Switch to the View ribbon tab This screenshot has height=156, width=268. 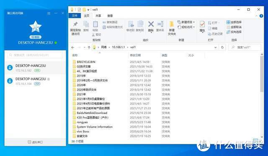click(x=110, y=16)
